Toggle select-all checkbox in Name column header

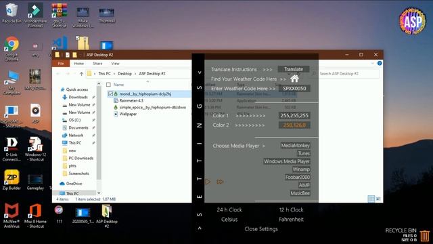point(108,85)
